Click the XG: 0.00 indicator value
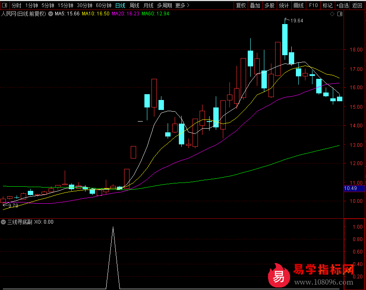Image resolution: width=366 pixels, height=290 pixels. [x=44, y=222]
